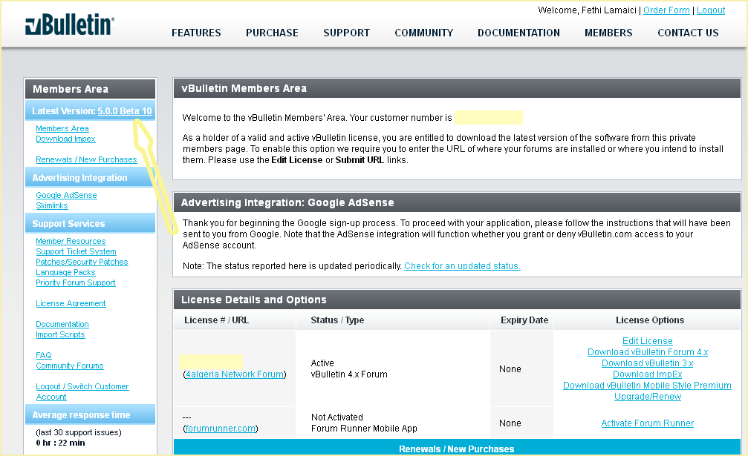
Task: Open the Support Ticket System link
Action: 76,251
